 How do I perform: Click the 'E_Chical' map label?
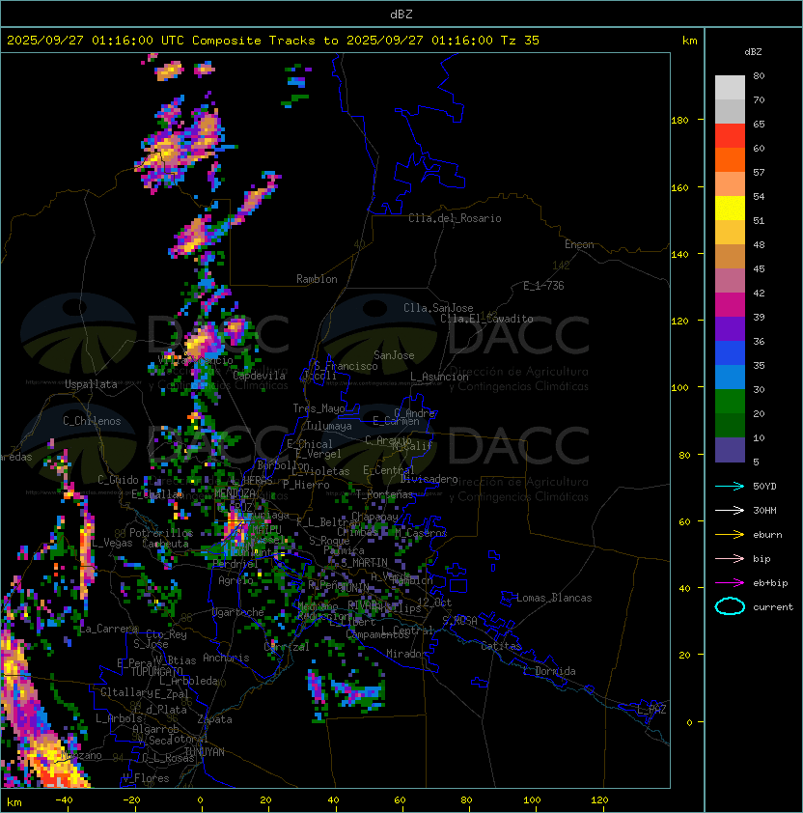point(310,444)
